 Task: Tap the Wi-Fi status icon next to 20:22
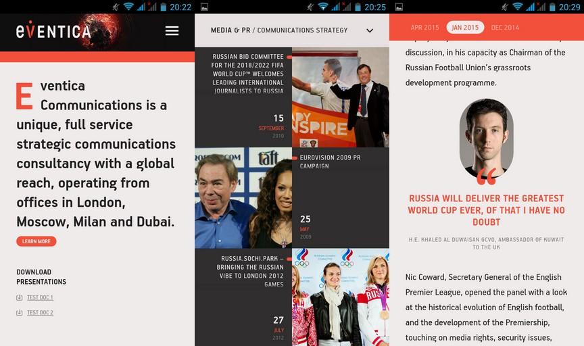click(128, 7)
